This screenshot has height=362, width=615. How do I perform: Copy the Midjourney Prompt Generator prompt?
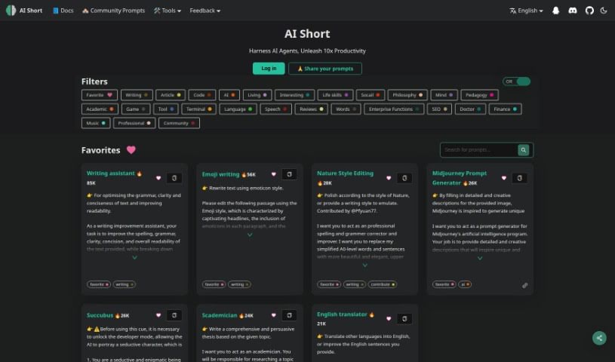tap(519, 178)
